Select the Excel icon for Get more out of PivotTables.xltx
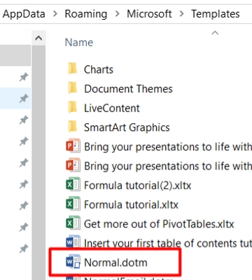Viewport: 252px width, 280px height. click(x=73, y=223)
